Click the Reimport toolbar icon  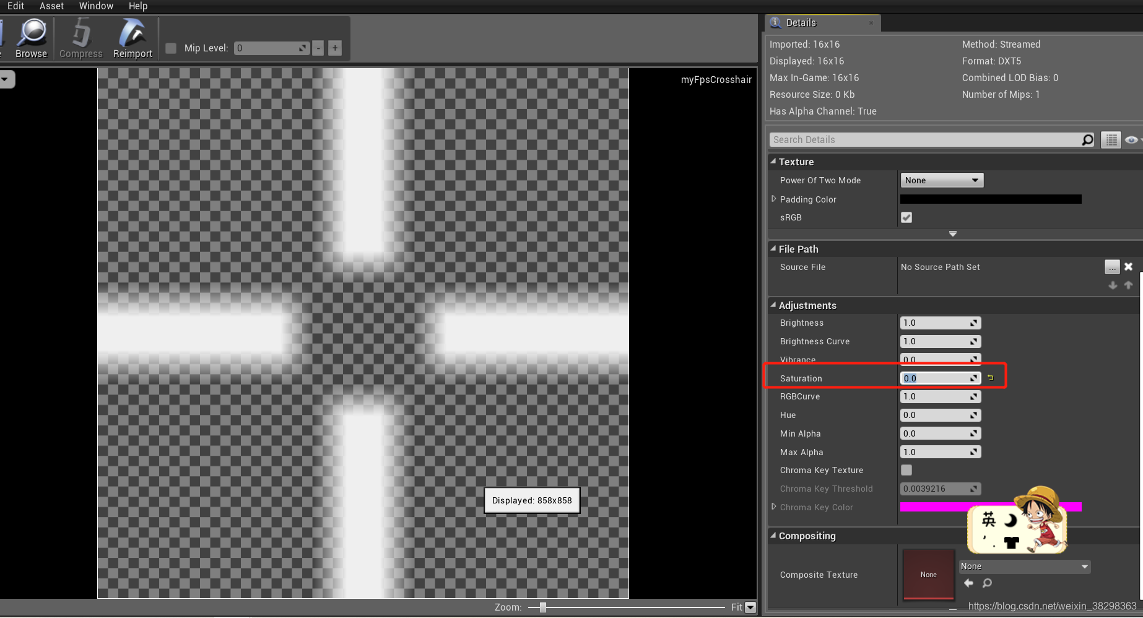(133, 38)
